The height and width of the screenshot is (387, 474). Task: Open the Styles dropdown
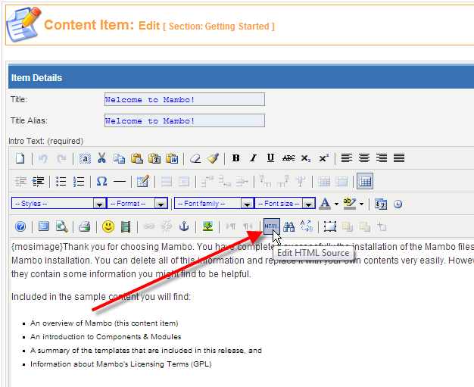(99, 204)
